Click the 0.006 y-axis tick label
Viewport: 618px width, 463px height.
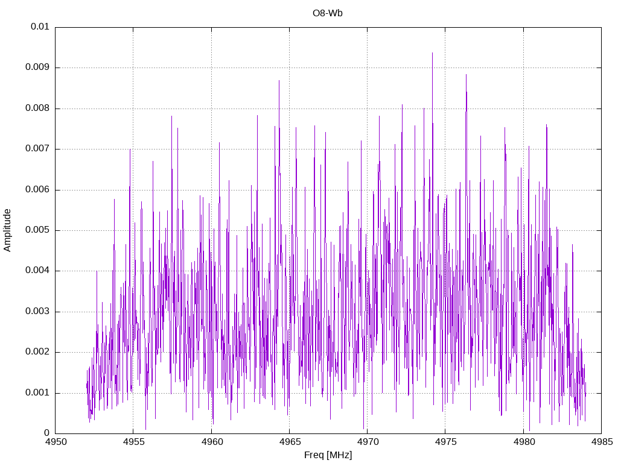coord(37,189)
